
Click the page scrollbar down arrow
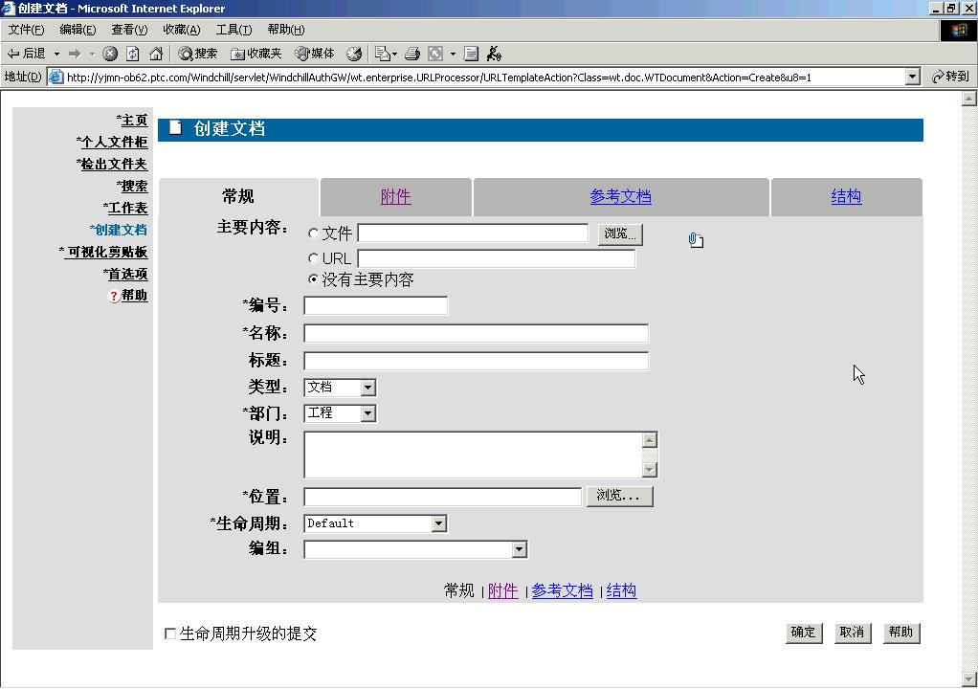click(x=970, y=678)
